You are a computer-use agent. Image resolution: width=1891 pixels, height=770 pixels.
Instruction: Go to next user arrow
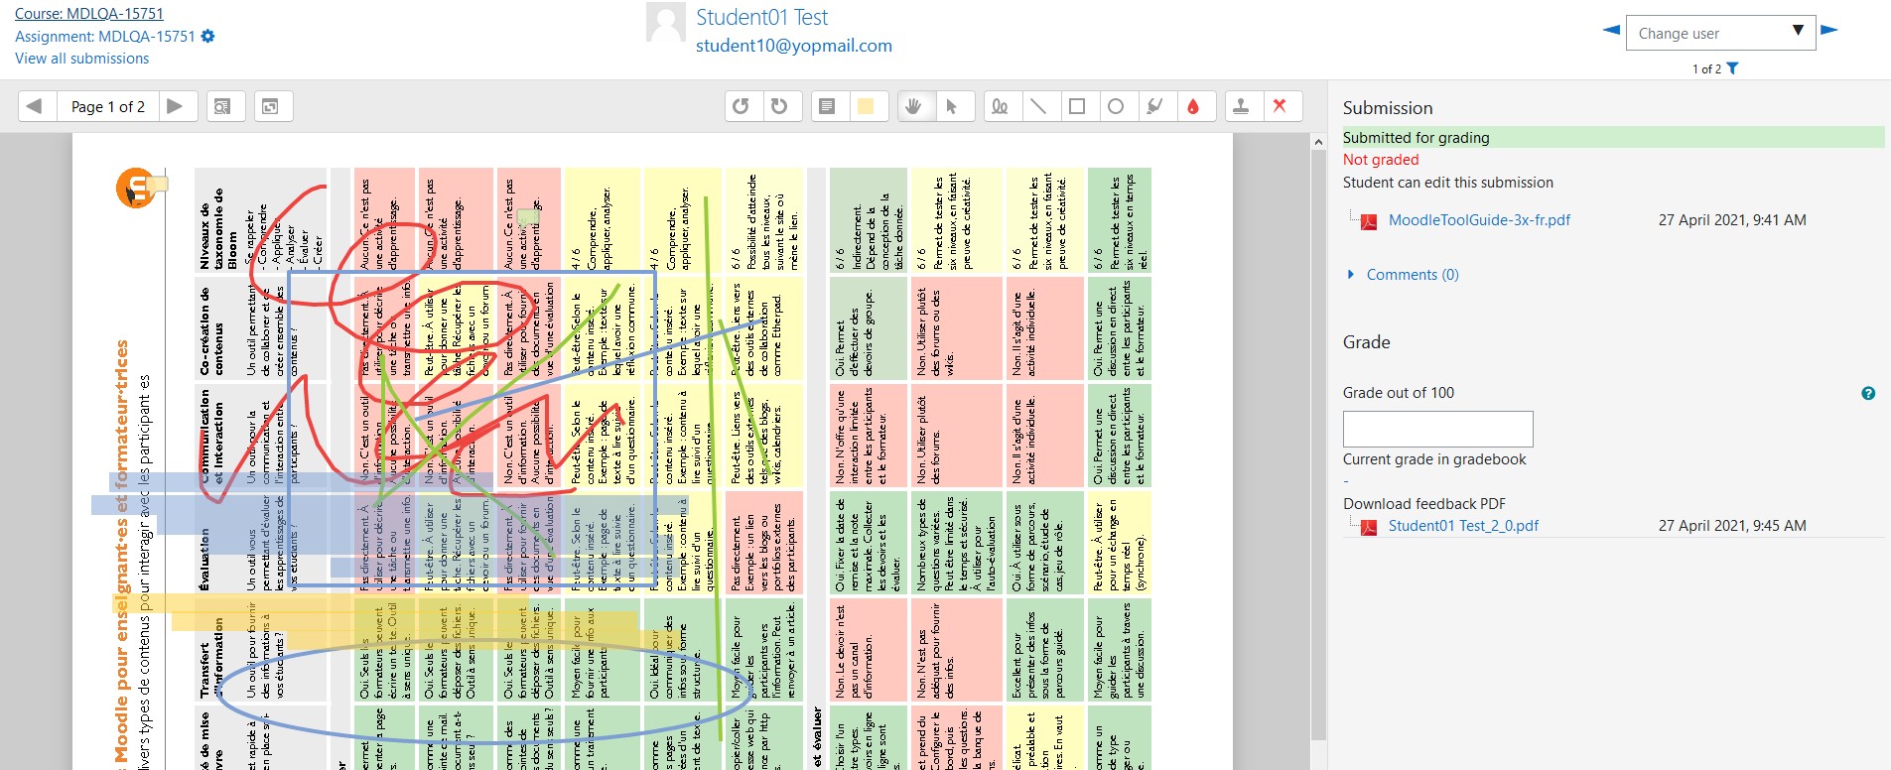click(1829, 31)
